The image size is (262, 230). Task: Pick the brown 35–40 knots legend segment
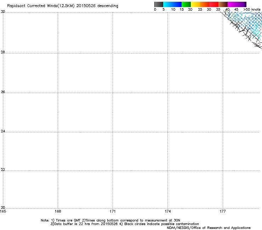point(223,4)
